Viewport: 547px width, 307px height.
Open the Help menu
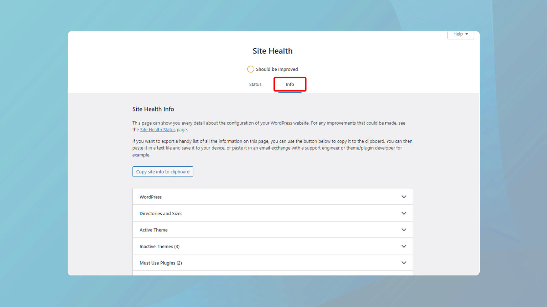pyautogui.click(x=460, y=34)
